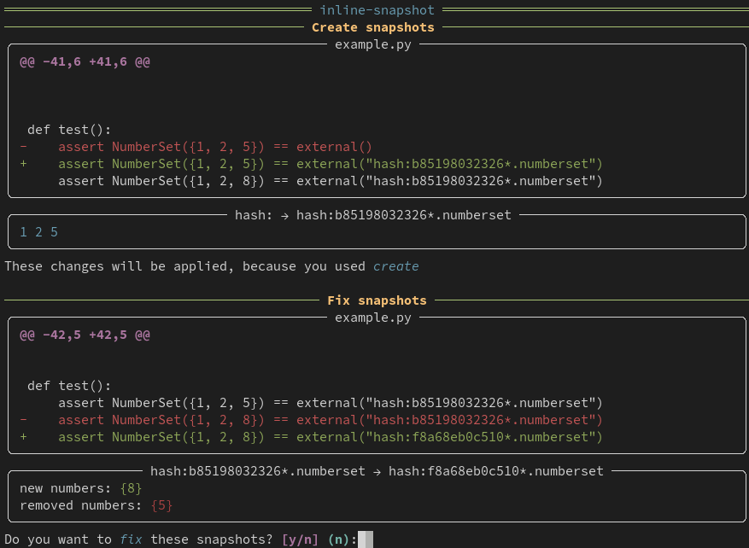The height and width of the screenshot is (548, 749).
Task: Click the @@ -41,6 +41,6 @@ hunk header
Action: tap(85, 61)
